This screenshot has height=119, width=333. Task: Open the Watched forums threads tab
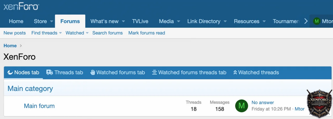pyautogui.click(x=189, y=72)
